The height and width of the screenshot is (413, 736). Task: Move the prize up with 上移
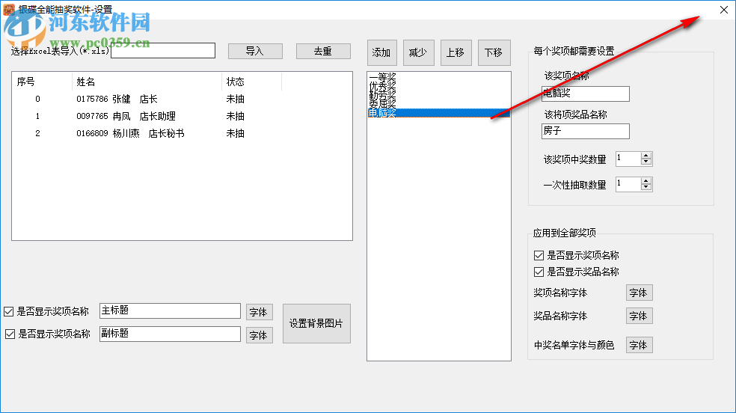pyautogui.click(x=456, y=52)
